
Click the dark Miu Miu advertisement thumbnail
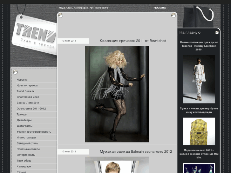click(x=199, y=168)
